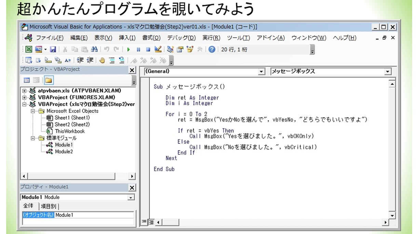Image resolution: width=417 pixels, height=234 pixels.
Task: Click the Comment Block icon
Action: (112, 60)
